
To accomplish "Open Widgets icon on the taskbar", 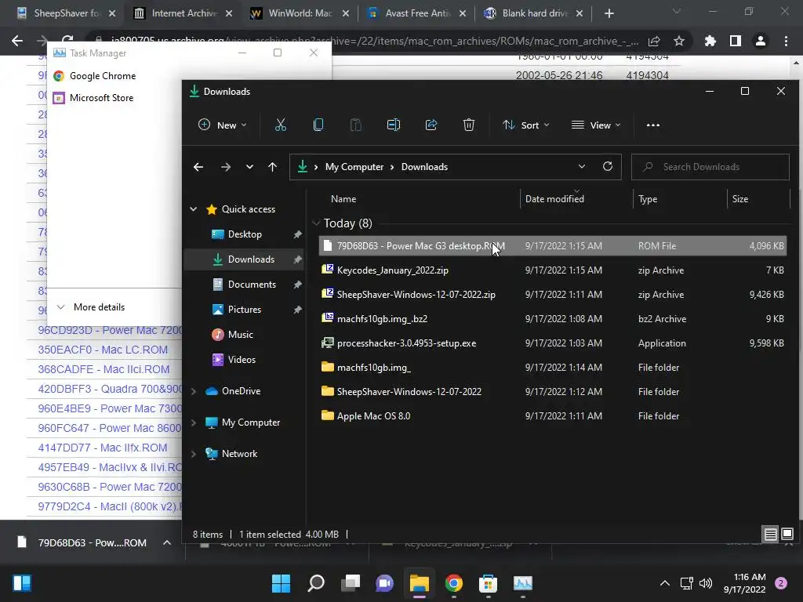I will click(x=21, y=583).
